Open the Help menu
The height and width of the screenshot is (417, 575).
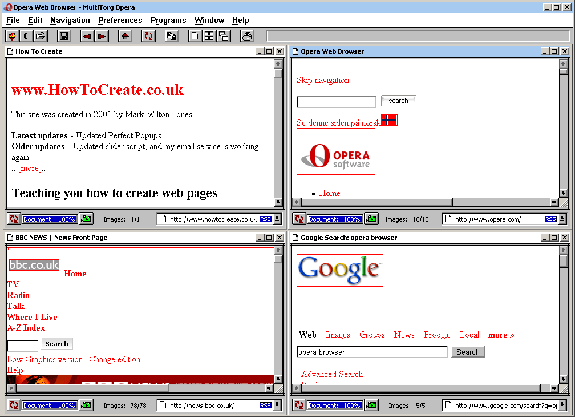[x=240, y=20]
